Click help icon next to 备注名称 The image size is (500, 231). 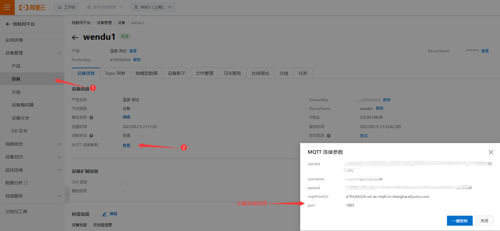pyautogui.click(x=91, y=118)
